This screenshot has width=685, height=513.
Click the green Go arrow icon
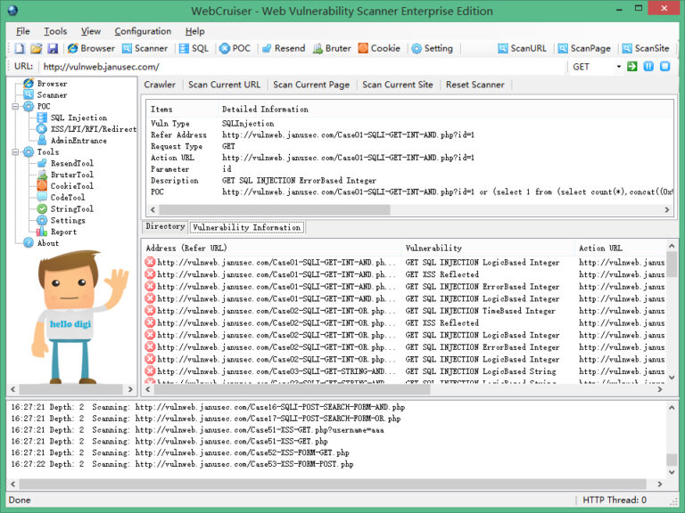click(x=631, y=66)
